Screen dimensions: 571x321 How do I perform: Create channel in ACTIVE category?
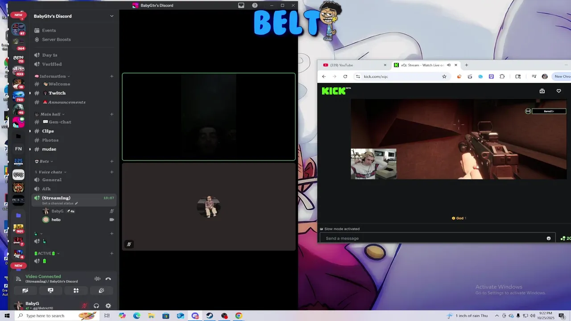point(112,253)
